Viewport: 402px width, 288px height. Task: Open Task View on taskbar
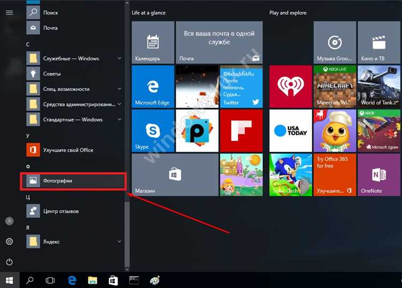pos(50,281)
